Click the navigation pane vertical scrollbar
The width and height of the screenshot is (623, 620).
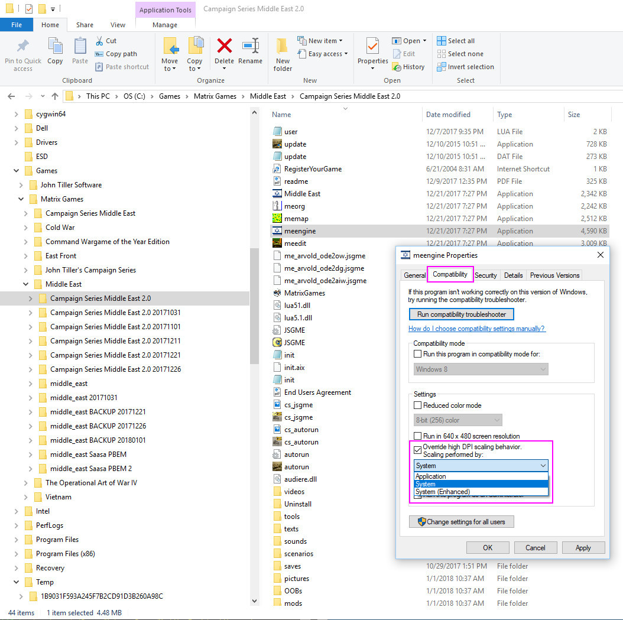pos(255,306)
